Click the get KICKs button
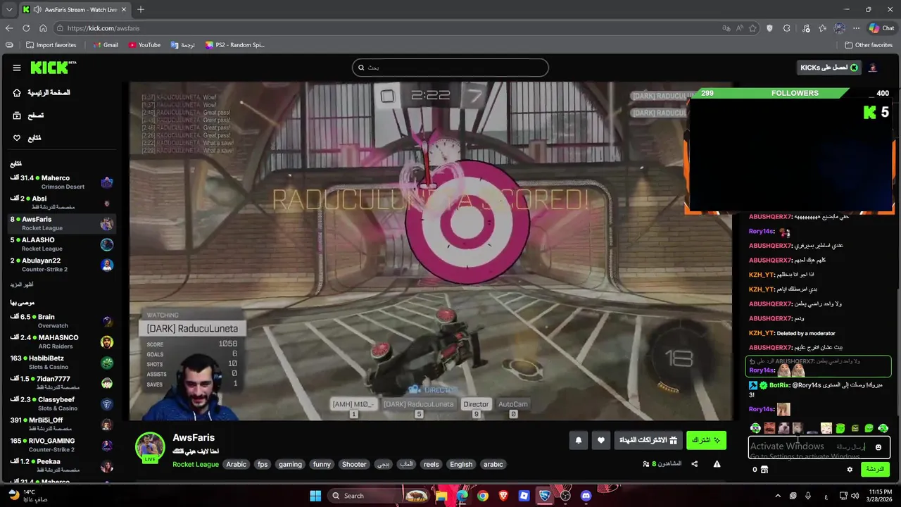This screenshot has width=901, height=507. [x=828, y=68]
